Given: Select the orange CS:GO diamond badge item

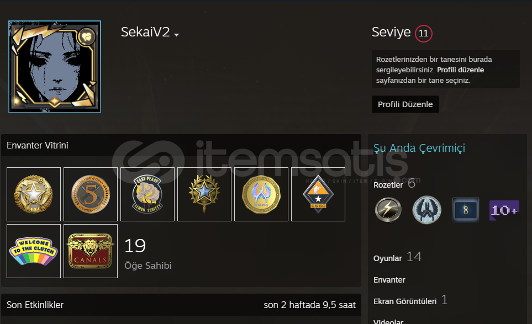Looking at the screenshot, I should [318, 194].
